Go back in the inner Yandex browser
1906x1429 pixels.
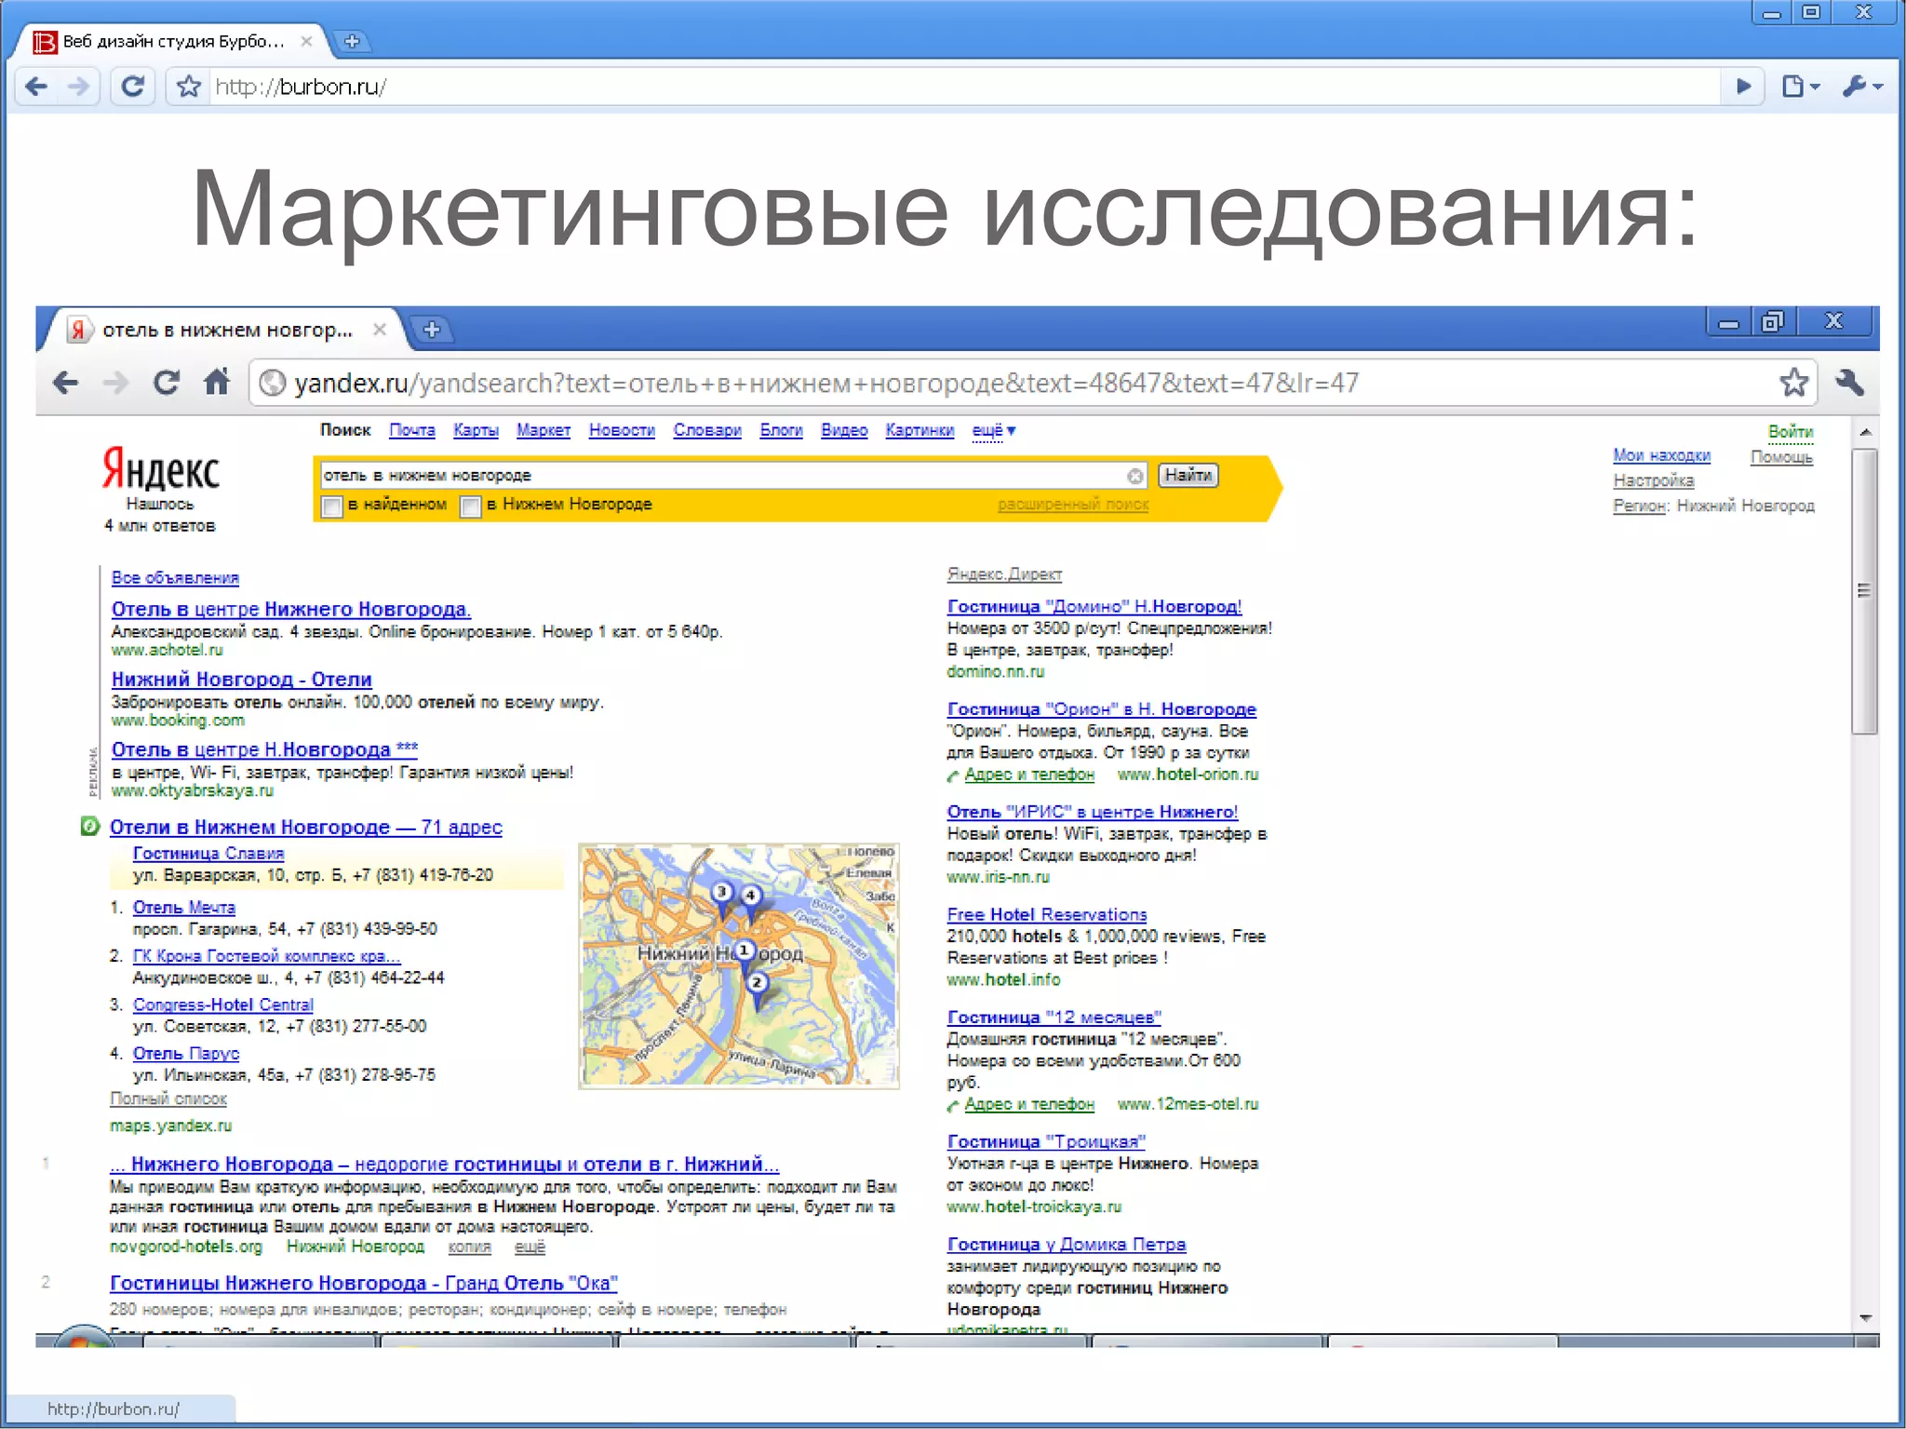(65, 383)
